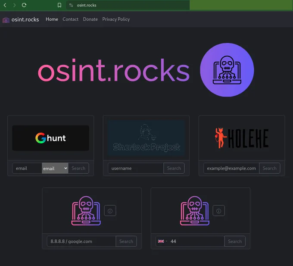293x266 pixels.
Task: Search the IP or domain lookup
Action: (x=126, y=241)
